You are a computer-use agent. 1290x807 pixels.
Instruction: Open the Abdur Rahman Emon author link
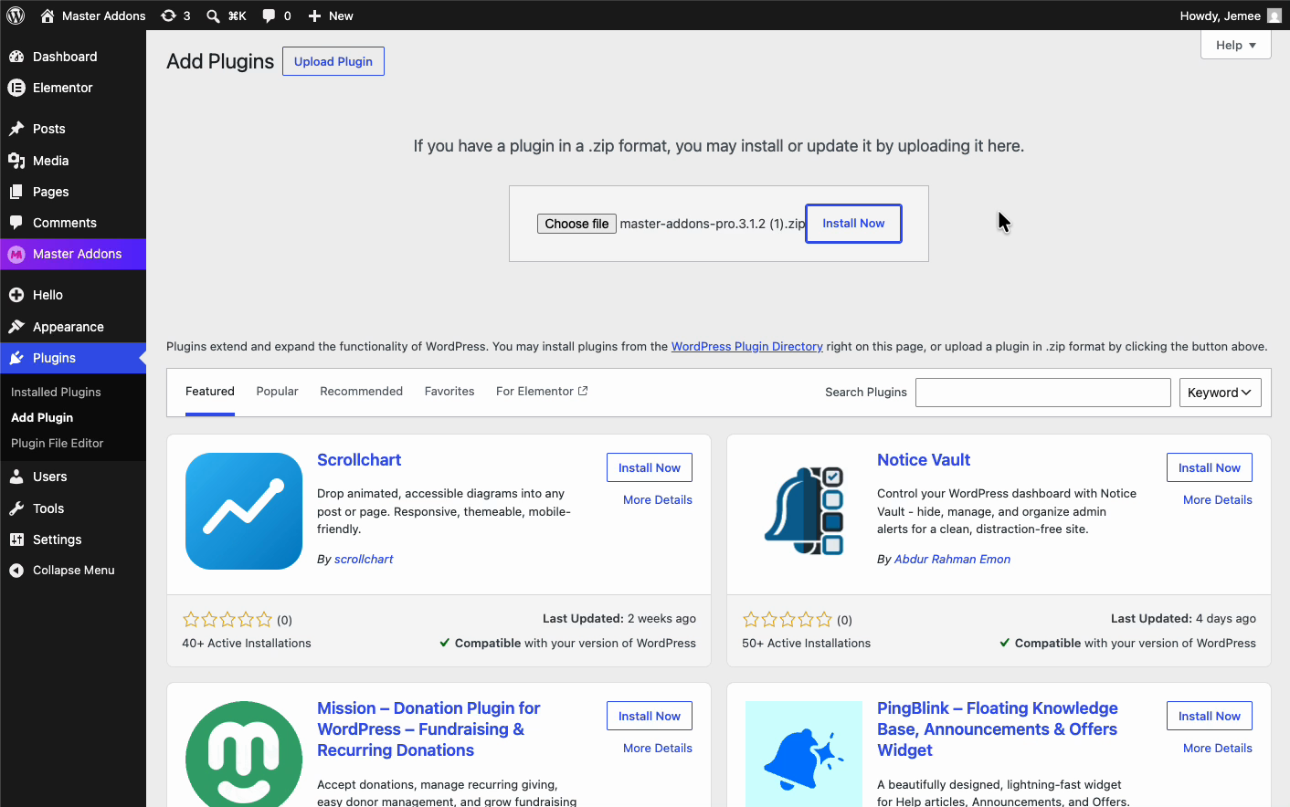(952, 559)
